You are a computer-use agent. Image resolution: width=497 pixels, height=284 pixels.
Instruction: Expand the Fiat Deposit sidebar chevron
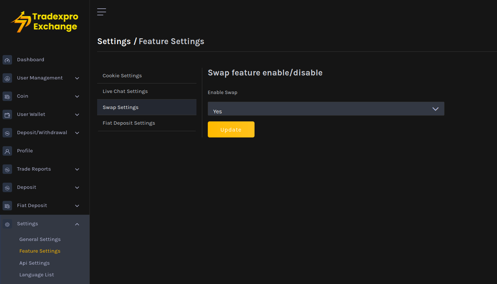coord(77,206)
